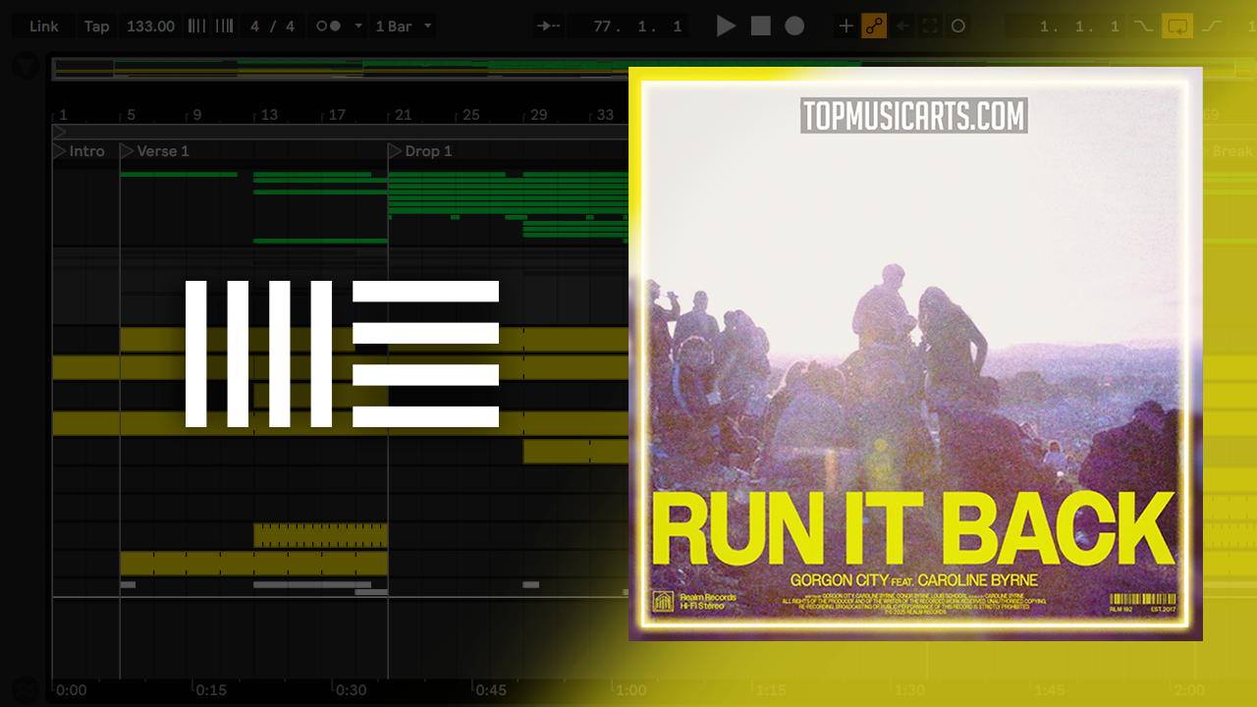1257x707 pixels.
Task: Click the Punch-In switch icon
Action: [x=1143, y=27]
